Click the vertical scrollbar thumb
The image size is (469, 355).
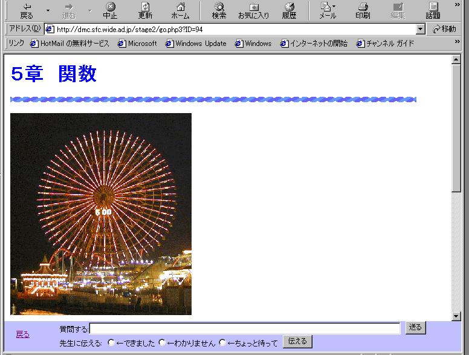coord(456,128)
